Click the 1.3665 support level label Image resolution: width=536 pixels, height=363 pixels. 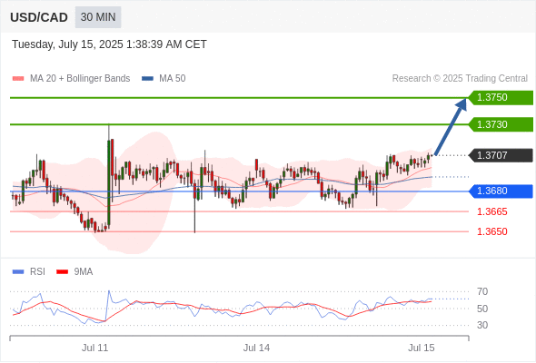click(491, 211)
